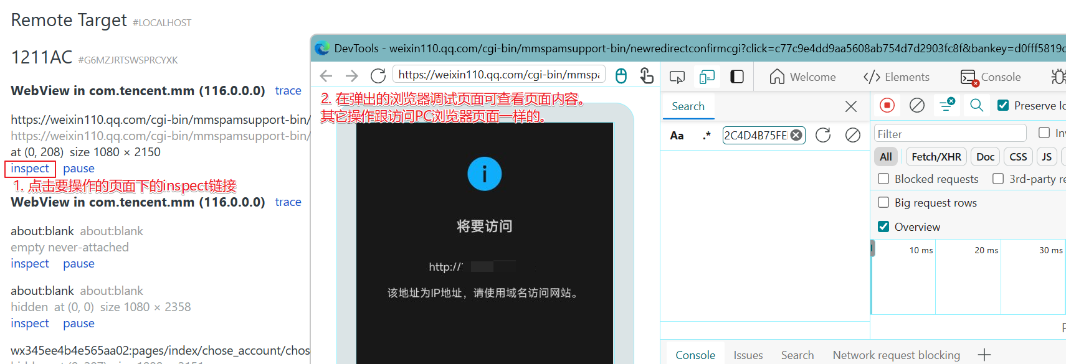Toggle the network filter bar icon
The width and height of the screenshot is (1066, 364).
947,105
